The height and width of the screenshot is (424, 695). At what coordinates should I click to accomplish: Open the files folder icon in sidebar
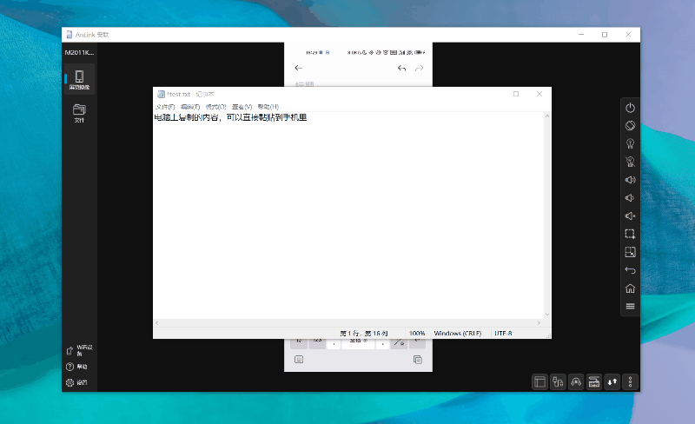[x=79, y=113]
